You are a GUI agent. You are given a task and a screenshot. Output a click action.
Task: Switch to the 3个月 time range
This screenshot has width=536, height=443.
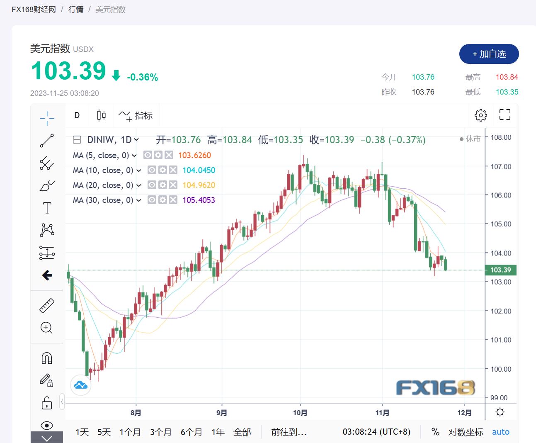pos(160,432)
